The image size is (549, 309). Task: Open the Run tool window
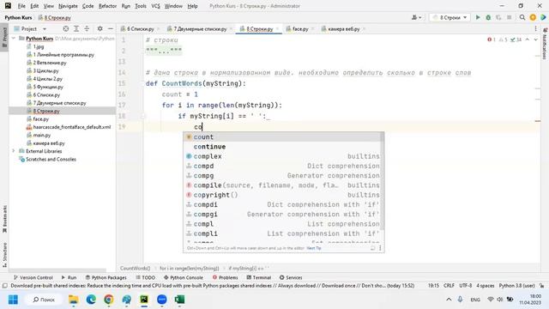[69, 277]
